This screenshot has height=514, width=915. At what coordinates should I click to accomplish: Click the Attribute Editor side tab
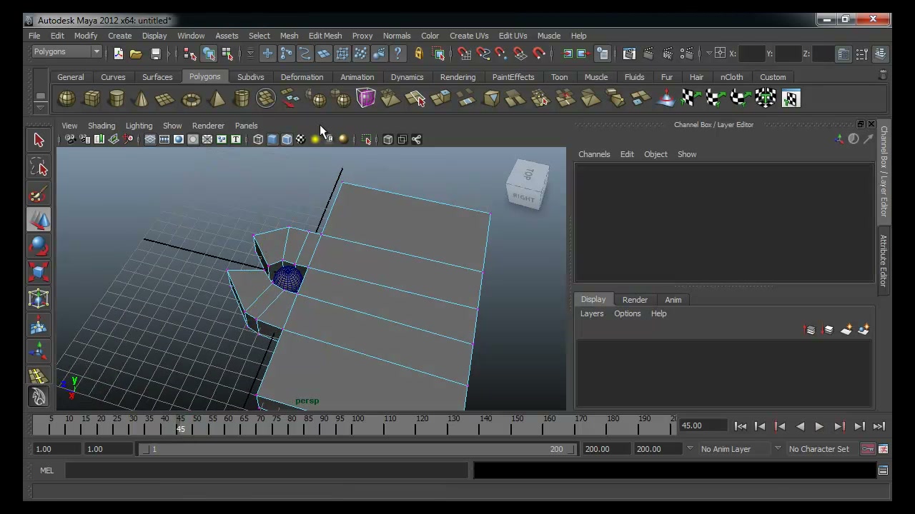(884, 261)
